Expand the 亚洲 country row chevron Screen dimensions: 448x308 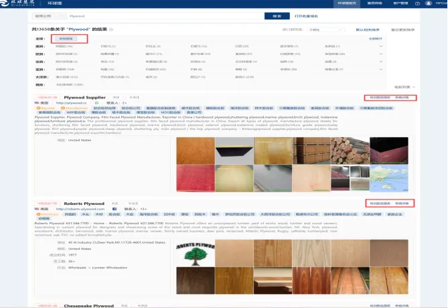coord(381,70)
